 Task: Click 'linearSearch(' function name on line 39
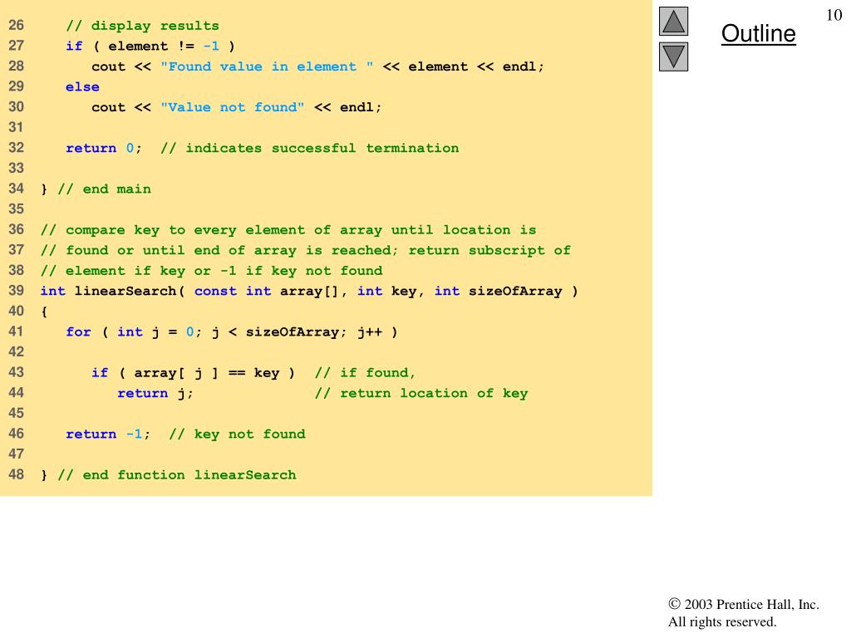tap(130, 292)
